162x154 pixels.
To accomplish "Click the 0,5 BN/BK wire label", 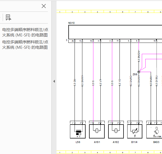I will [x=151, y=81].
